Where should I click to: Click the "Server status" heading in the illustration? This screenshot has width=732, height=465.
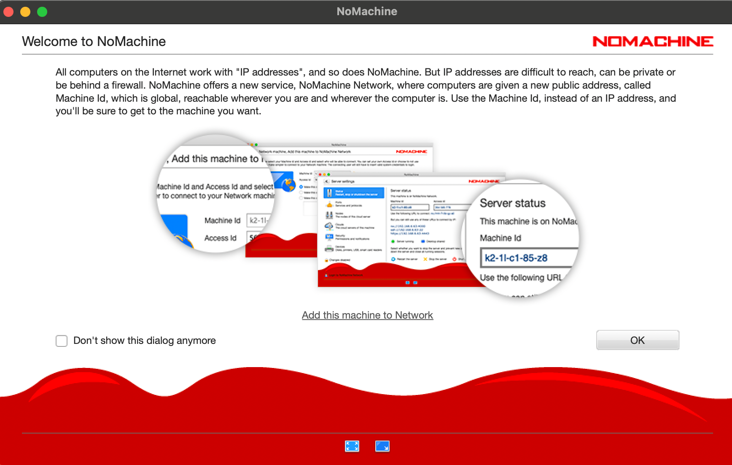(x=512, y=203)
